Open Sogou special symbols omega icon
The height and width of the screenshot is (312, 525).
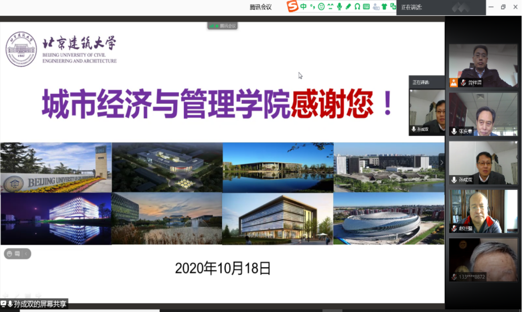357,6
